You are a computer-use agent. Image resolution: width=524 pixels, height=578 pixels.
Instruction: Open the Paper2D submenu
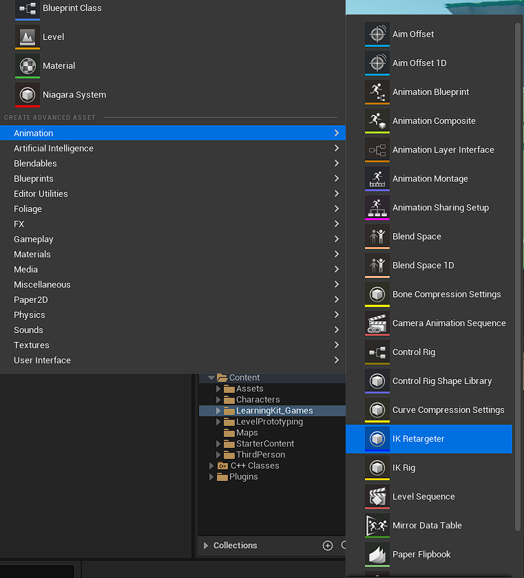point(173,299)
